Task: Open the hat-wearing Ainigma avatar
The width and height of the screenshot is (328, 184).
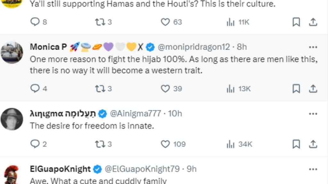Action: (12, 119)
